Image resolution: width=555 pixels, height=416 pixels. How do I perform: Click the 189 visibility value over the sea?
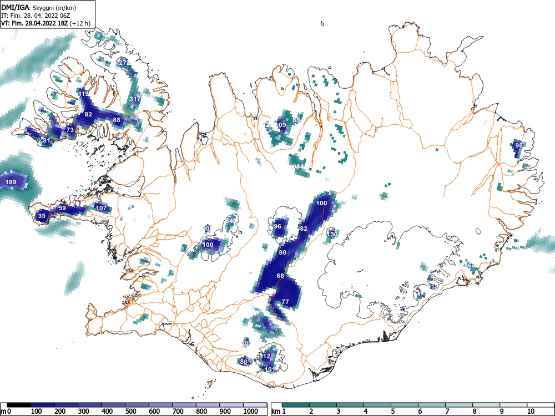click(x=11, y=182)
